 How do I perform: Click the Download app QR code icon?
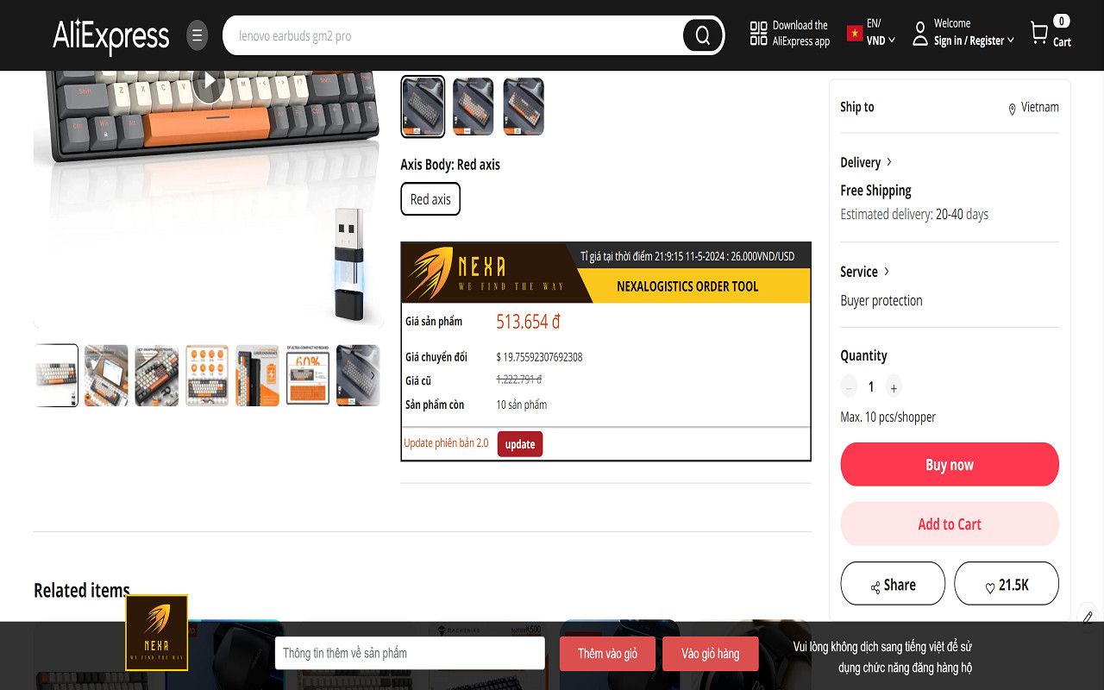(x=758, y=33)
